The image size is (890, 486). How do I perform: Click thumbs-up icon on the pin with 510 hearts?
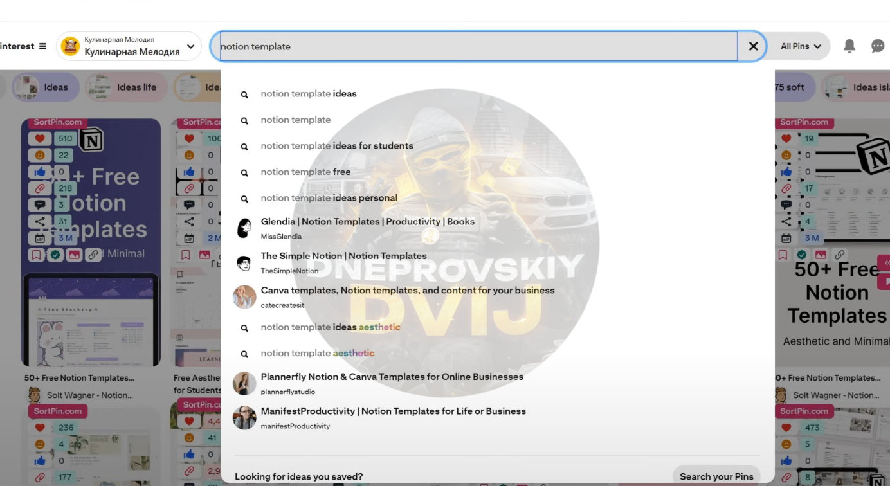pyautogui.click(x=40, y=172)
